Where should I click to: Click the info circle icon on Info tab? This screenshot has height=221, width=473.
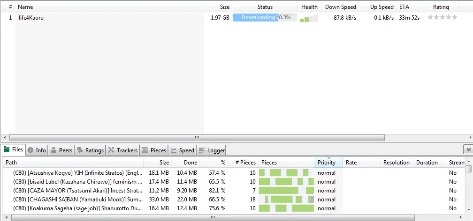tap(30, 150)
